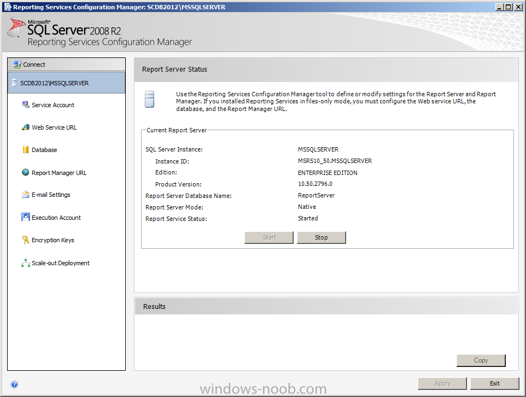The width and height of the screenshot is (526, 397).
Task: Open help via the blue question icon
Action: point(14,384)
